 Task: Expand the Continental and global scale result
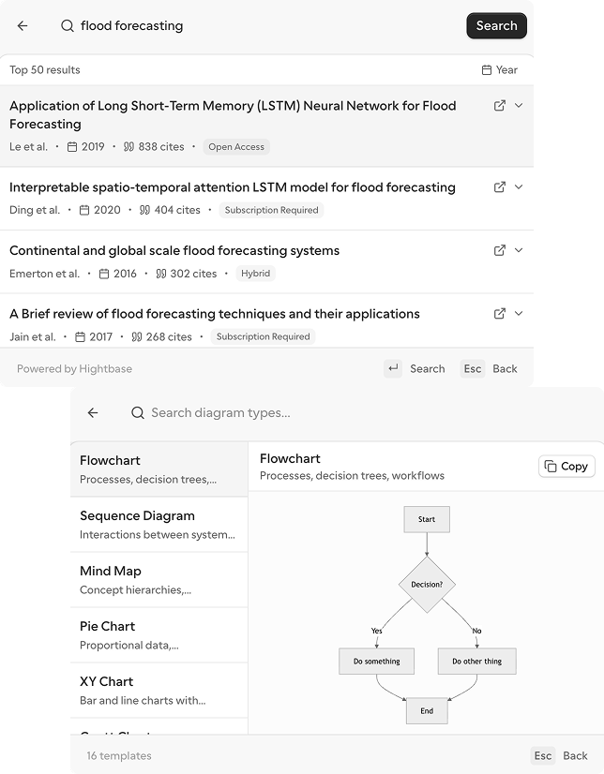point(519,250)
